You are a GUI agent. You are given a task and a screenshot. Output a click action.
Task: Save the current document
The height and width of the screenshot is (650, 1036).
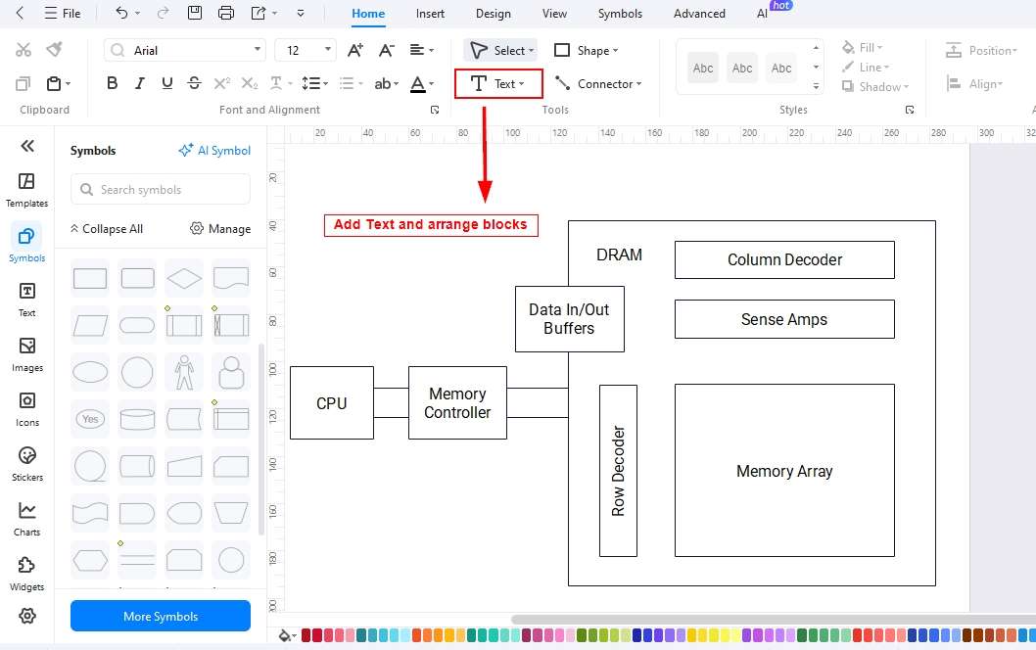coord(195,13)
